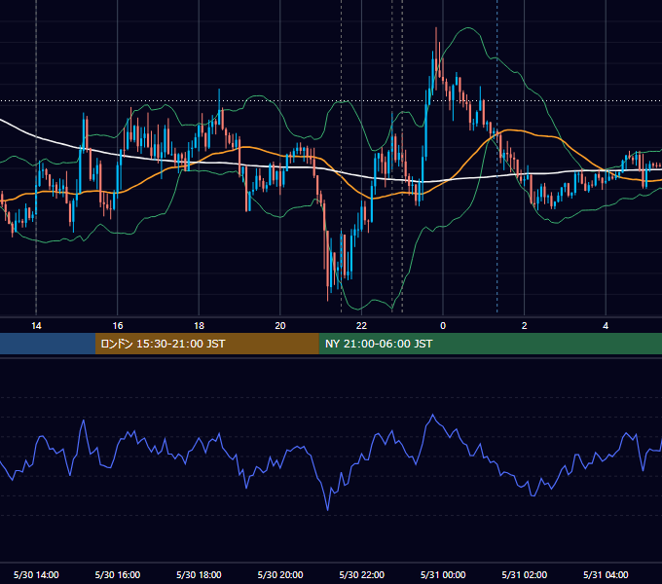The height and width of the screenshot is (584, 662).
Task: Click the 16 hour label on price chart axis
Action: (118, 326)
